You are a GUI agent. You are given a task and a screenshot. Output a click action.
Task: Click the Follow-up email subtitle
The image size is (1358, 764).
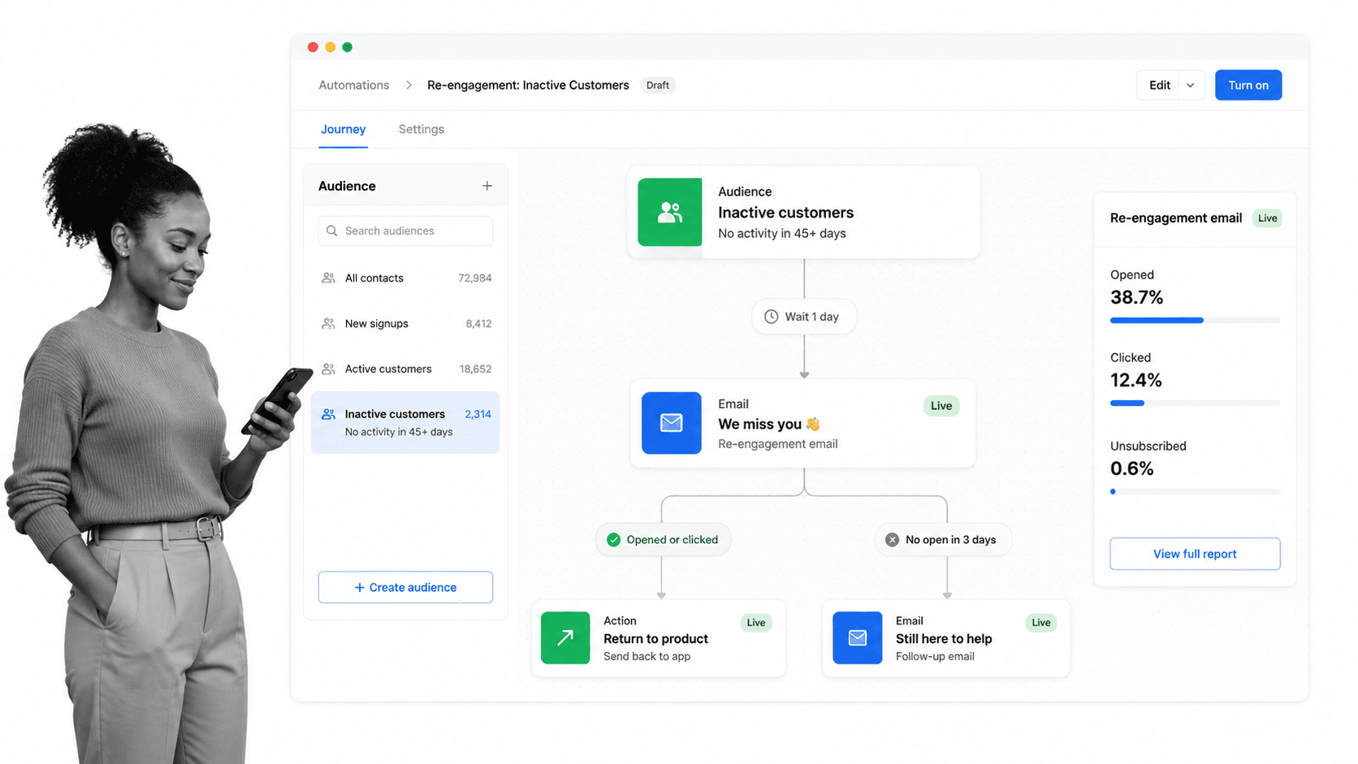point(935,657)
